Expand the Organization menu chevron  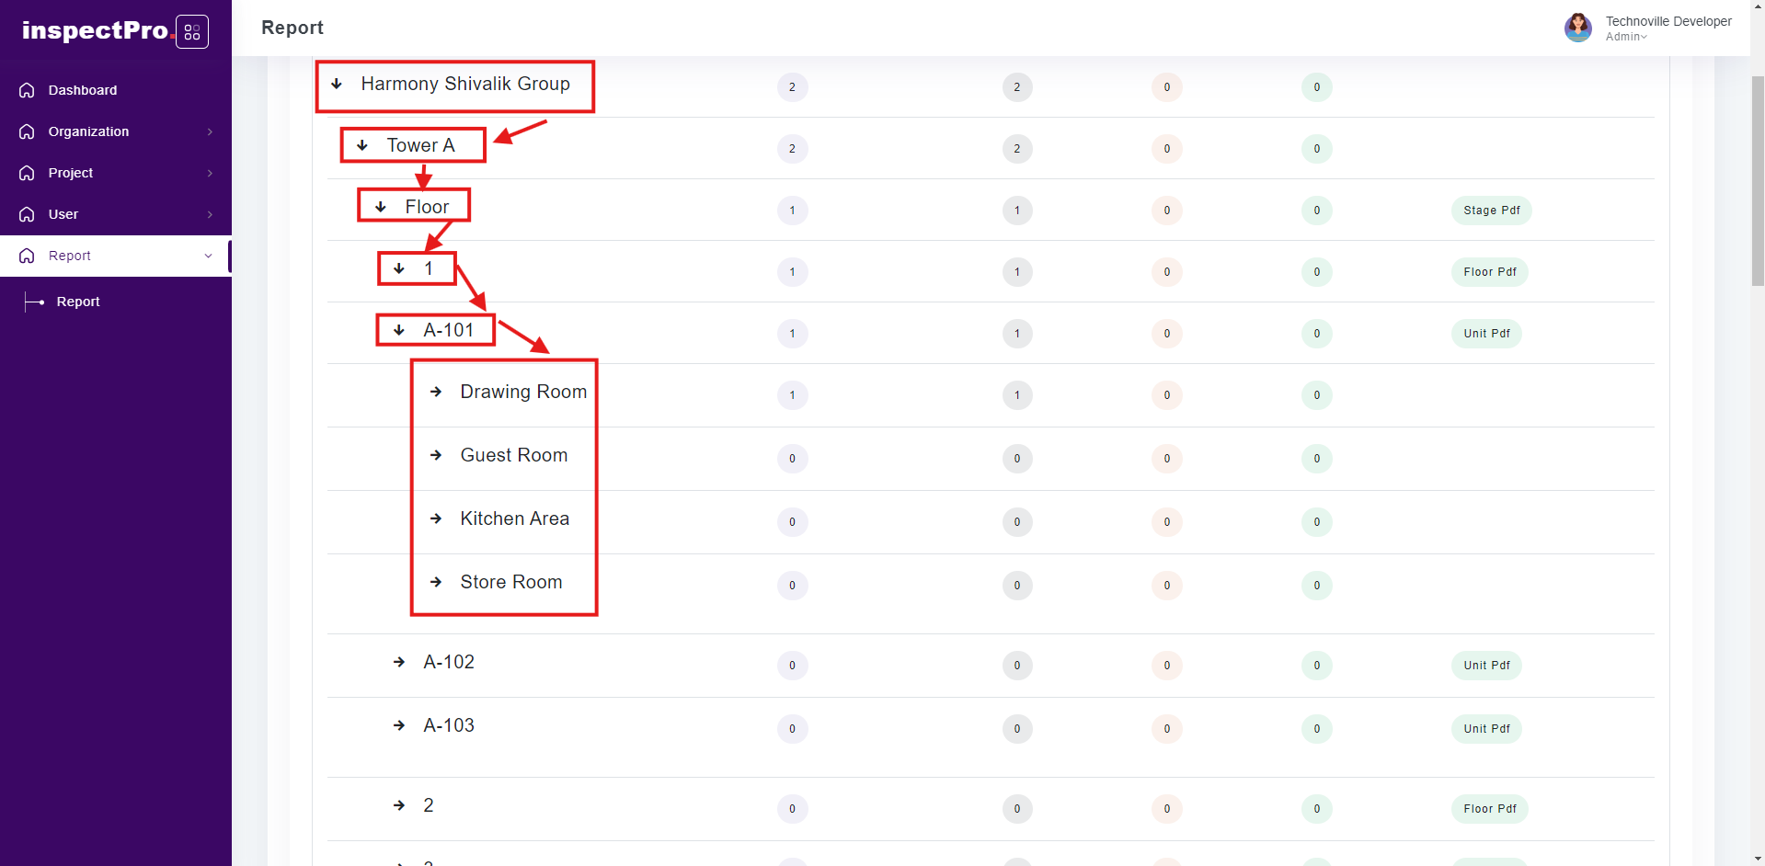coord(210,131)
